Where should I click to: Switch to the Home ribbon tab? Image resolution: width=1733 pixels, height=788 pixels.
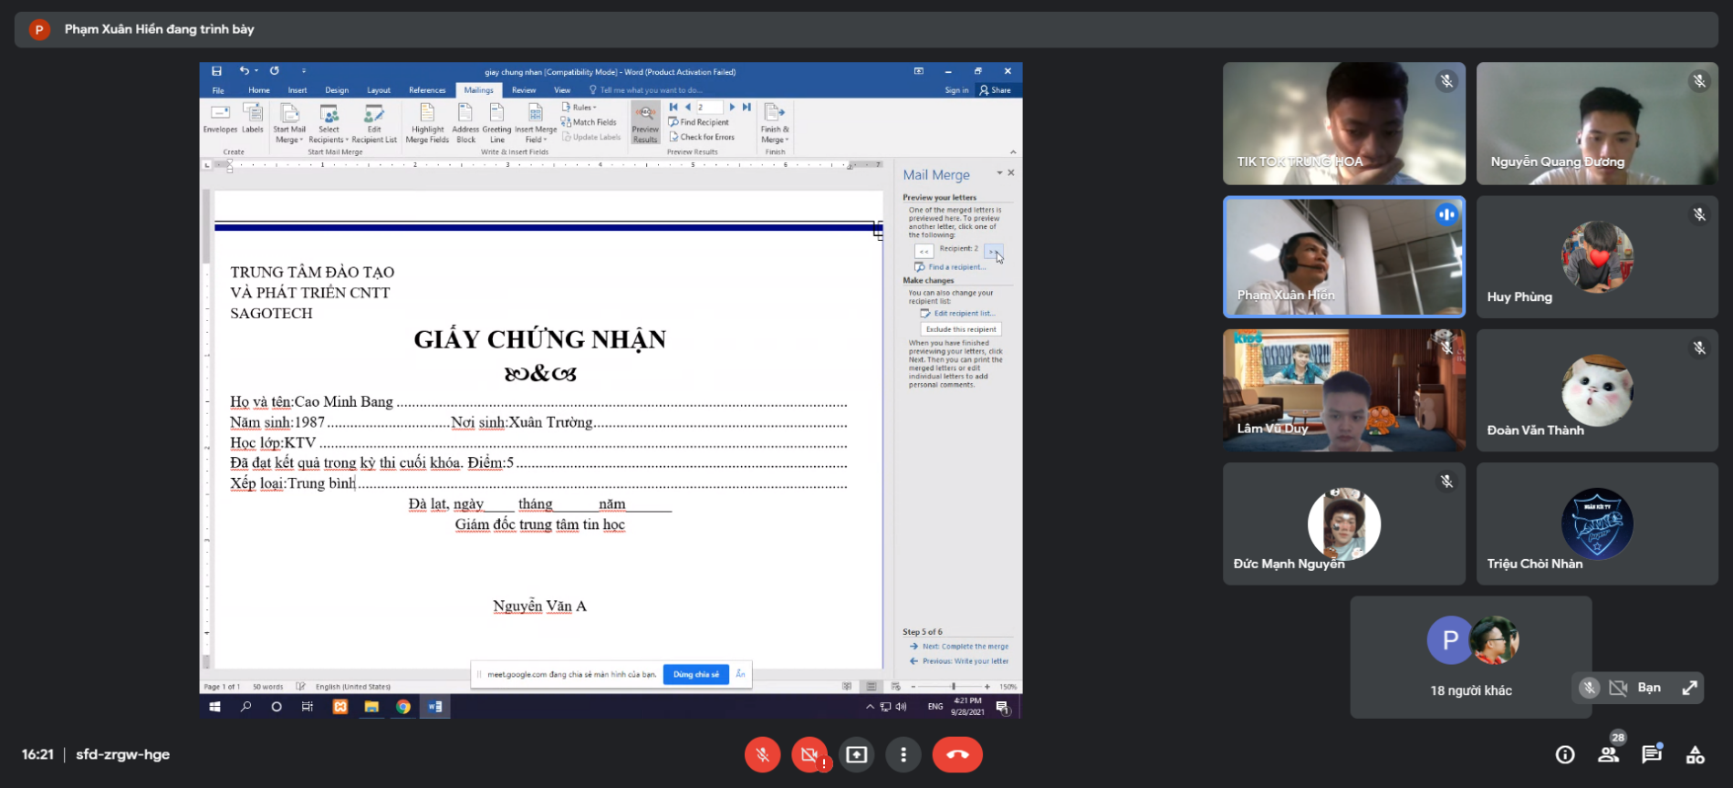259,90
